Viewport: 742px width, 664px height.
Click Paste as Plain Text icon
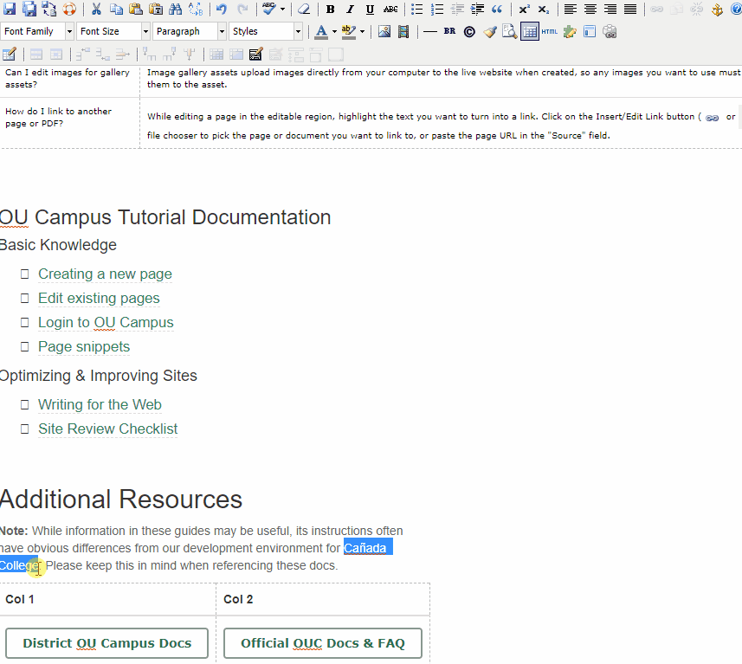pos(156,9)
